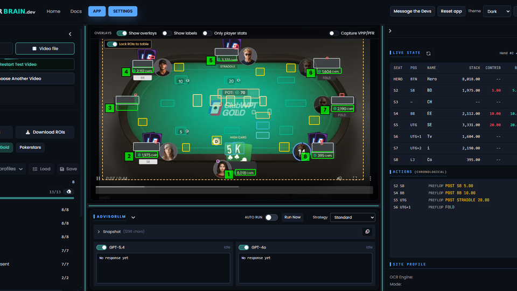517x291 pixels.
Task: Enable the Auto Run switch
Action: coord(271,217)
